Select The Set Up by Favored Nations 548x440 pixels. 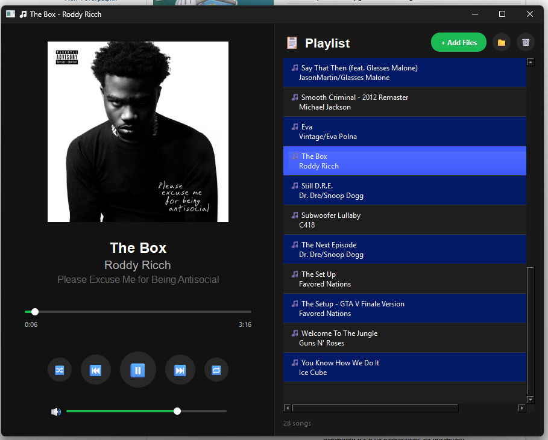coord(405,279)
